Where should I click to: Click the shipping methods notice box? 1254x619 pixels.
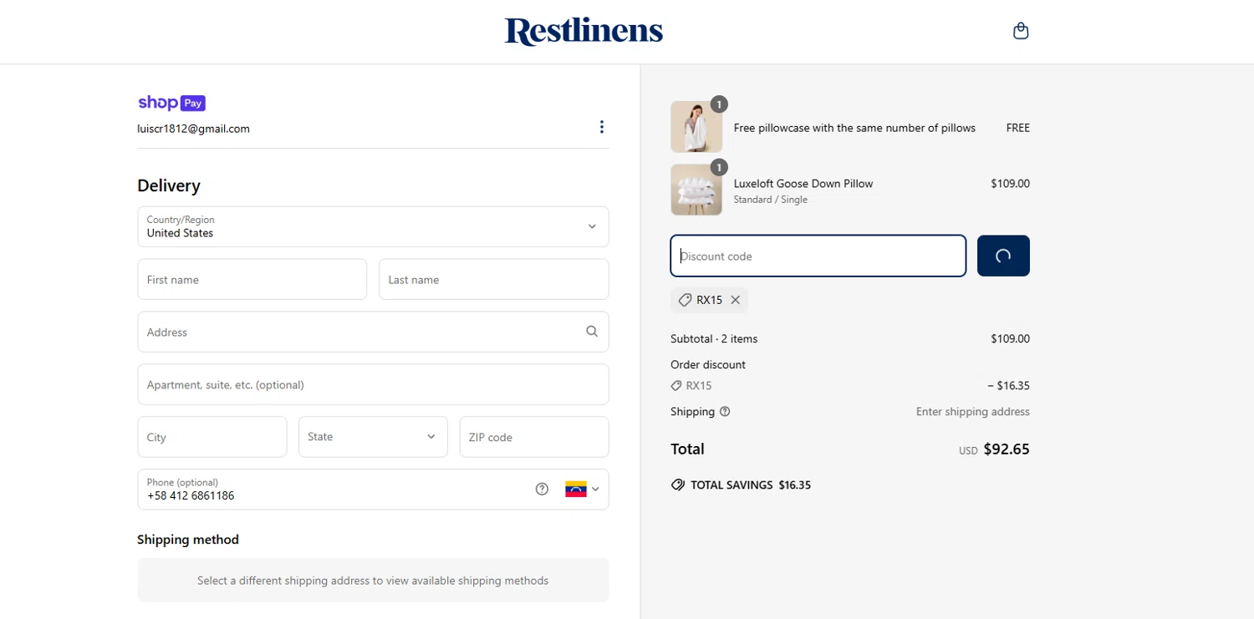point(373,580)
